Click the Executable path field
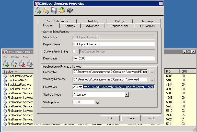Screen dimensions: 197x132 [x=110, y=72]
